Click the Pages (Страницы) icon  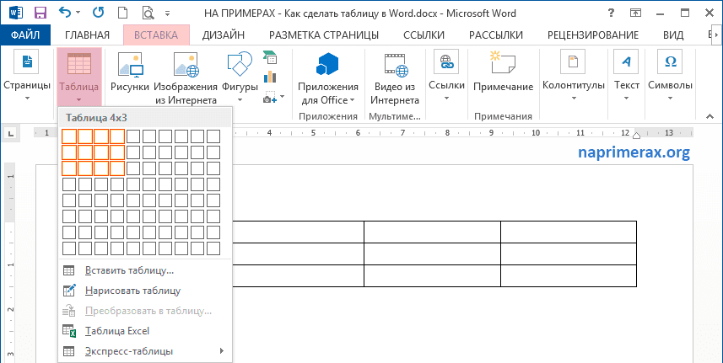[x=26, y=61]
